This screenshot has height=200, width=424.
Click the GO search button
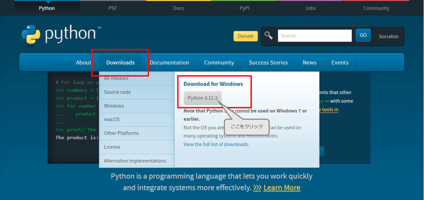point(363,35)
